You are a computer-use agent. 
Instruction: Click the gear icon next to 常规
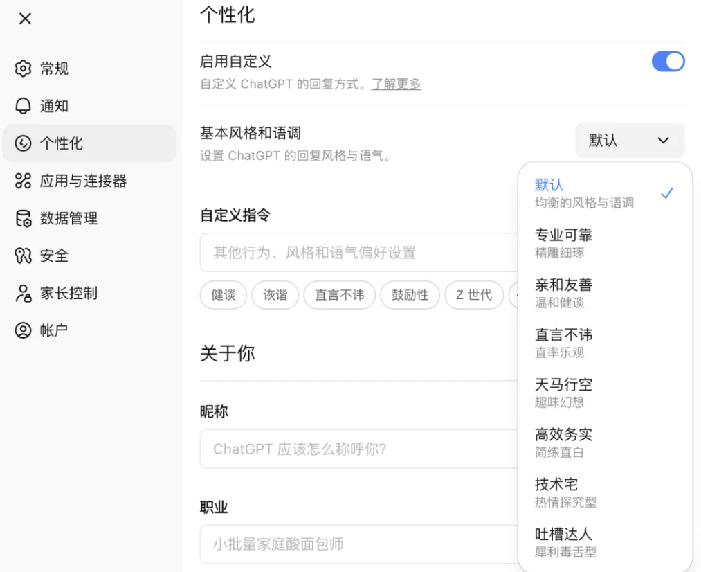(x=24, y=69)
